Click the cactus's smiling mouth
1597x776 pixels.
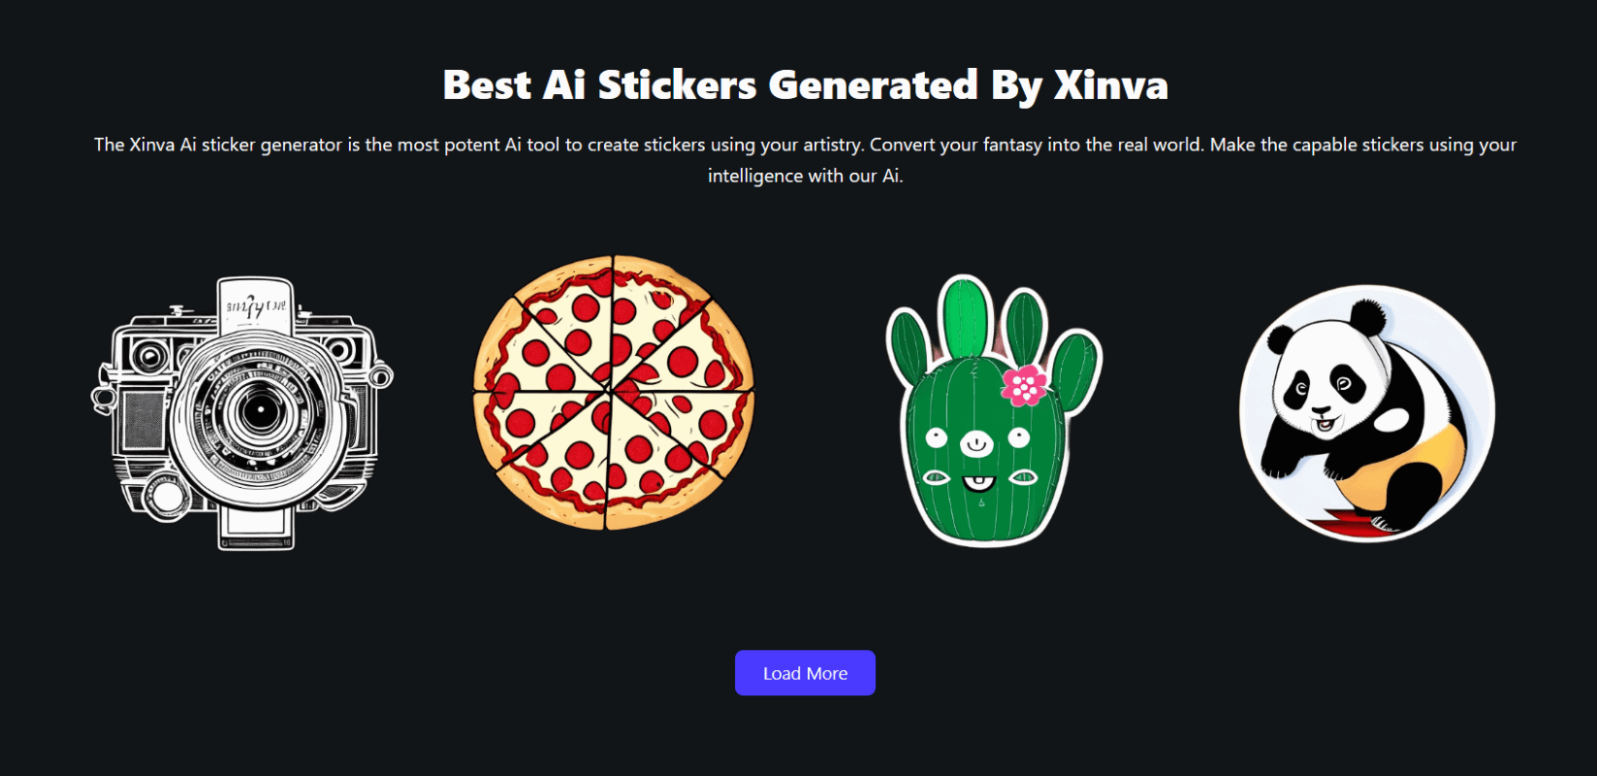(978, 481)
